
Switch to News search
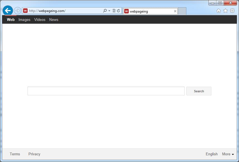pos(54,20)
